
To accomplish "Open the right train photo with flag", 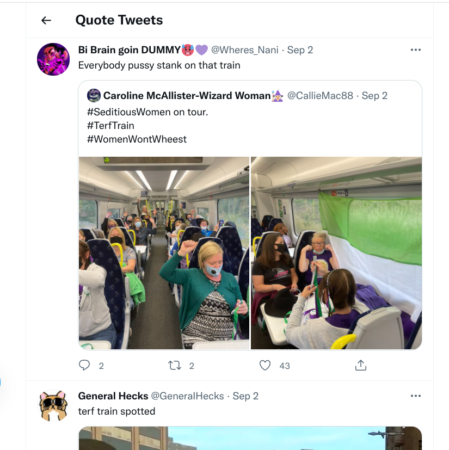I will (336, 253).
